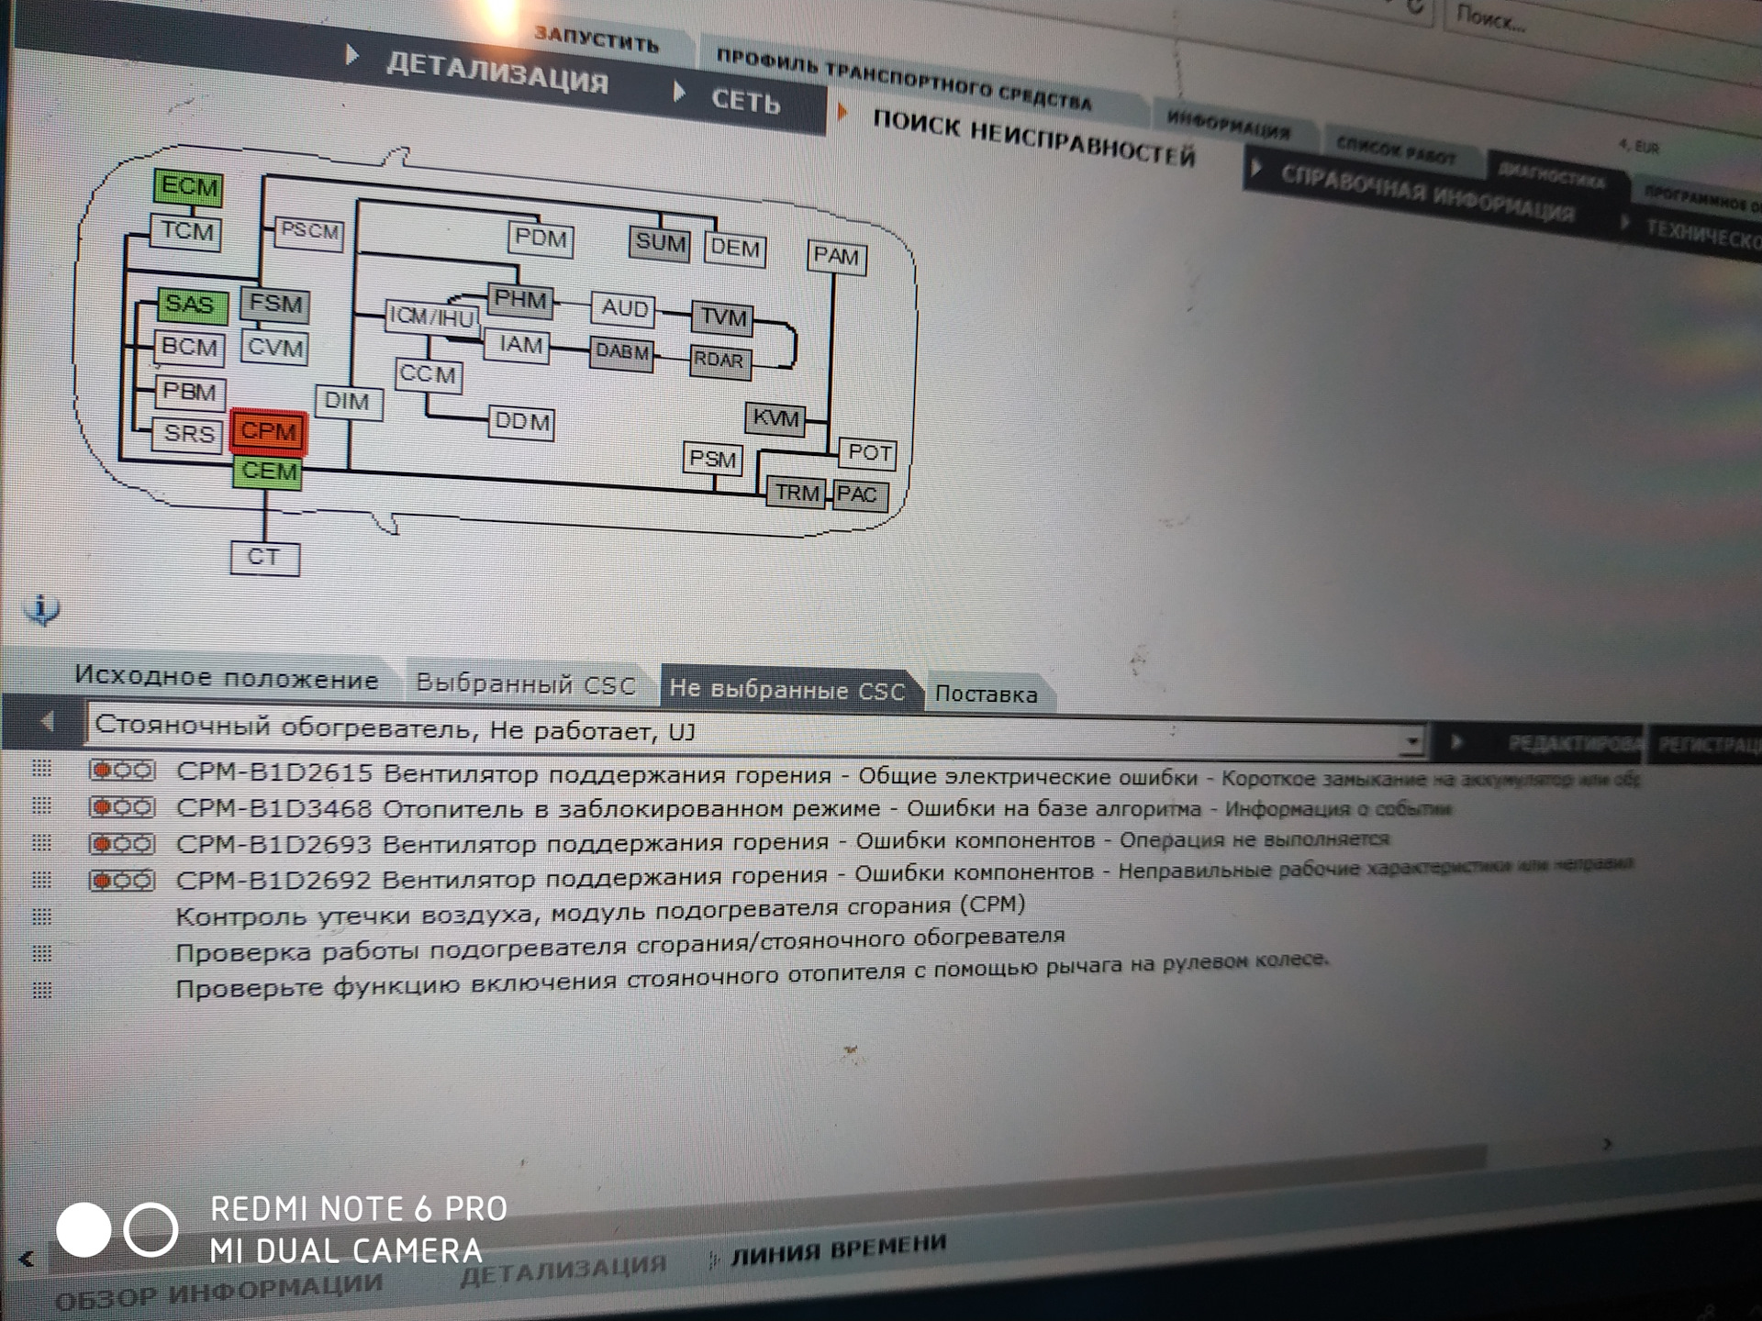The height and width of the screenshot is (1321, 1762).
Task: Toggle status indicator for CPM-B1D2615
Action: pyautogui.click(x=121, y=771)
